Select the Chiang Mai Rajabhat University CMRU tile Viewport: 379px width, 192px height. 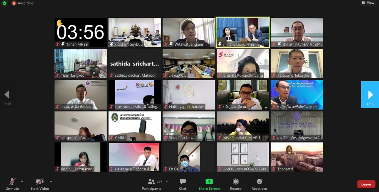(x=135, y=126)
